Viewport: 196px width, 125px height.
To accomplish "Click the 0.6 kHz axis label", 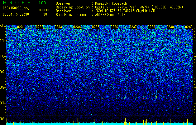I will [x=3, y=119].
